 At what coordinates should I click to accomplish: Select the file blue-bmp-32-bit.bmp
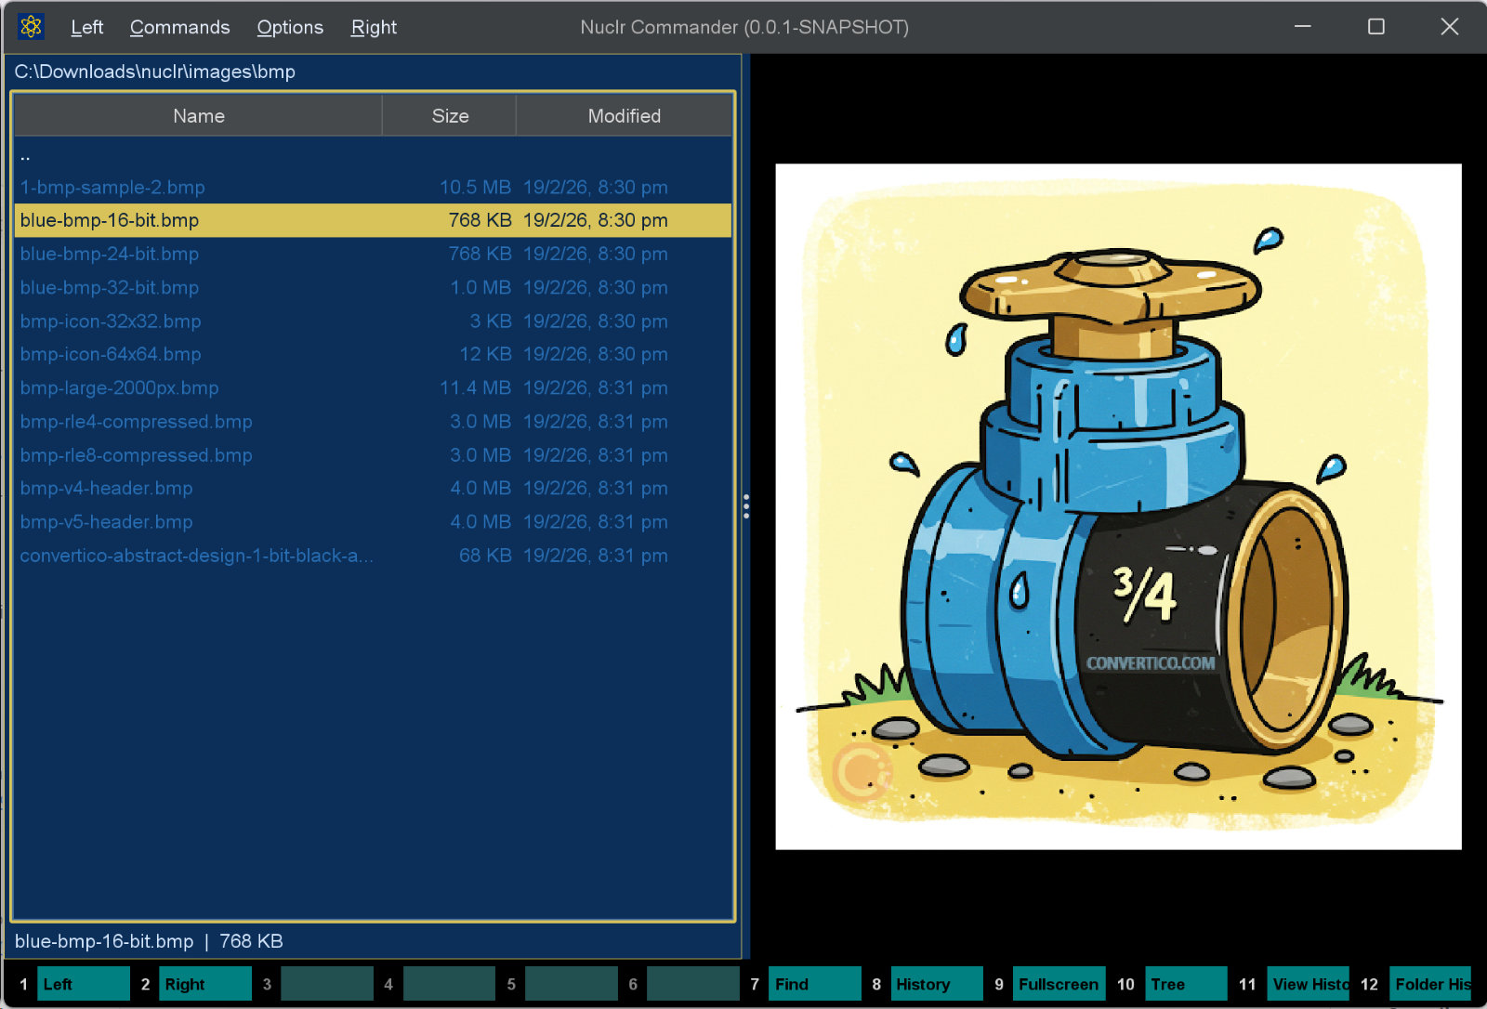[374, 287]
